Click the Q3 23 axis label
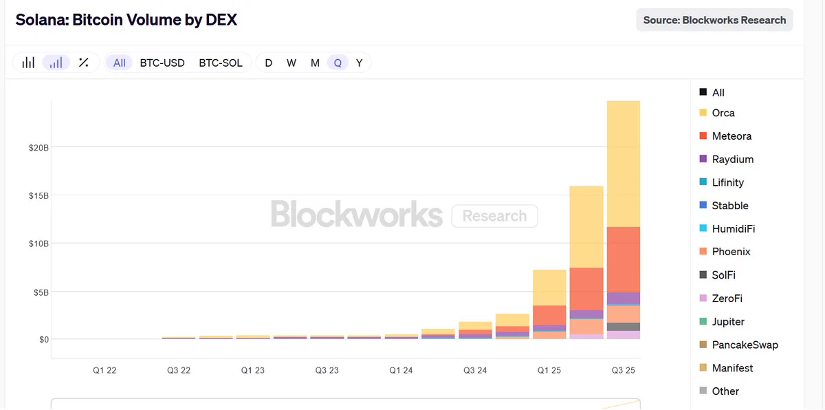 tap(327, 370)
